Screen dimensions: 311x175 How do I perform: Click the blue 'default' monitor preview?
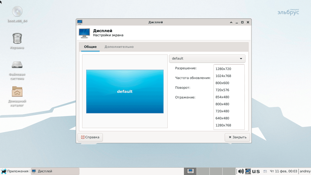click(x=125, y=92)
